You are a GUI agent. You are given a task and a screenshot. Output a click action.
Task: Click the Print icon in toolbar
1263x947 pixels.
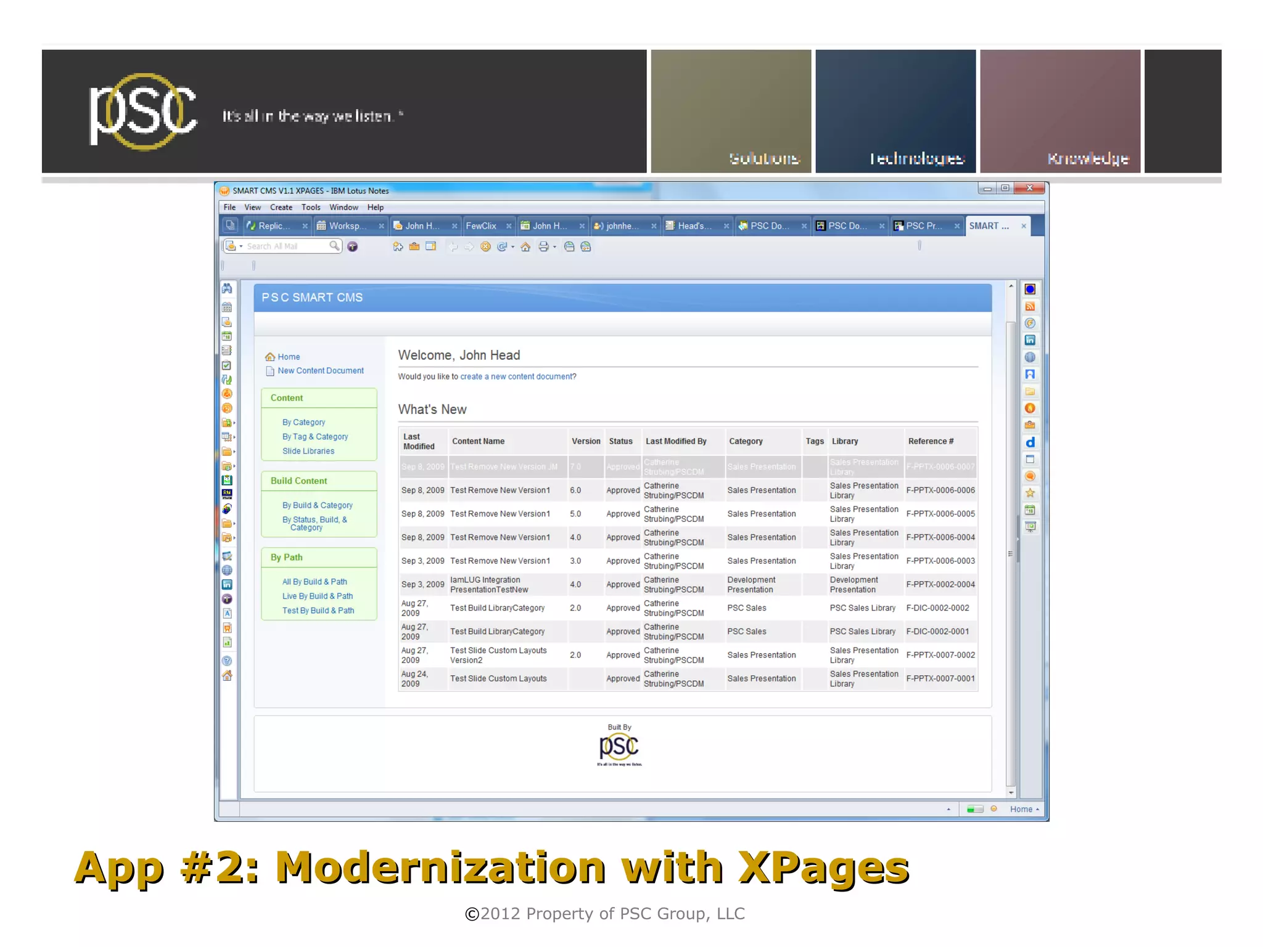pos(543,246)
